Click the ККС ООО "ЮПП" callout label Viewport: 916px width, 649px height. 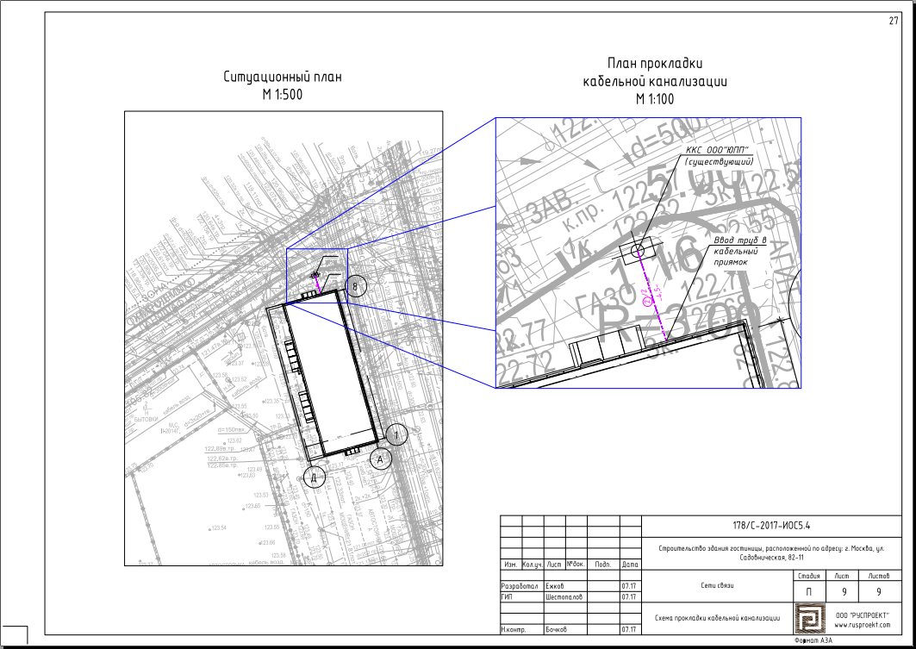[x=720, y=155]
